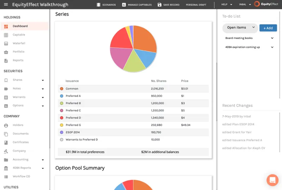Open Waterfall via its sidebar icon
This screenshot has height=190, width=282.
tap(6, 44)
